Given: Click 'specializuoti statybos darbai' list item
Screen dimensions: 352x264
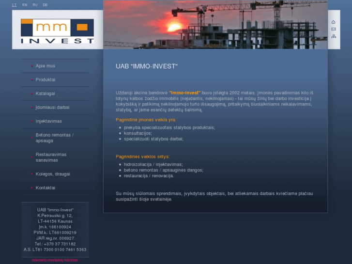Looking at the screenshot, I should [153, 139].
